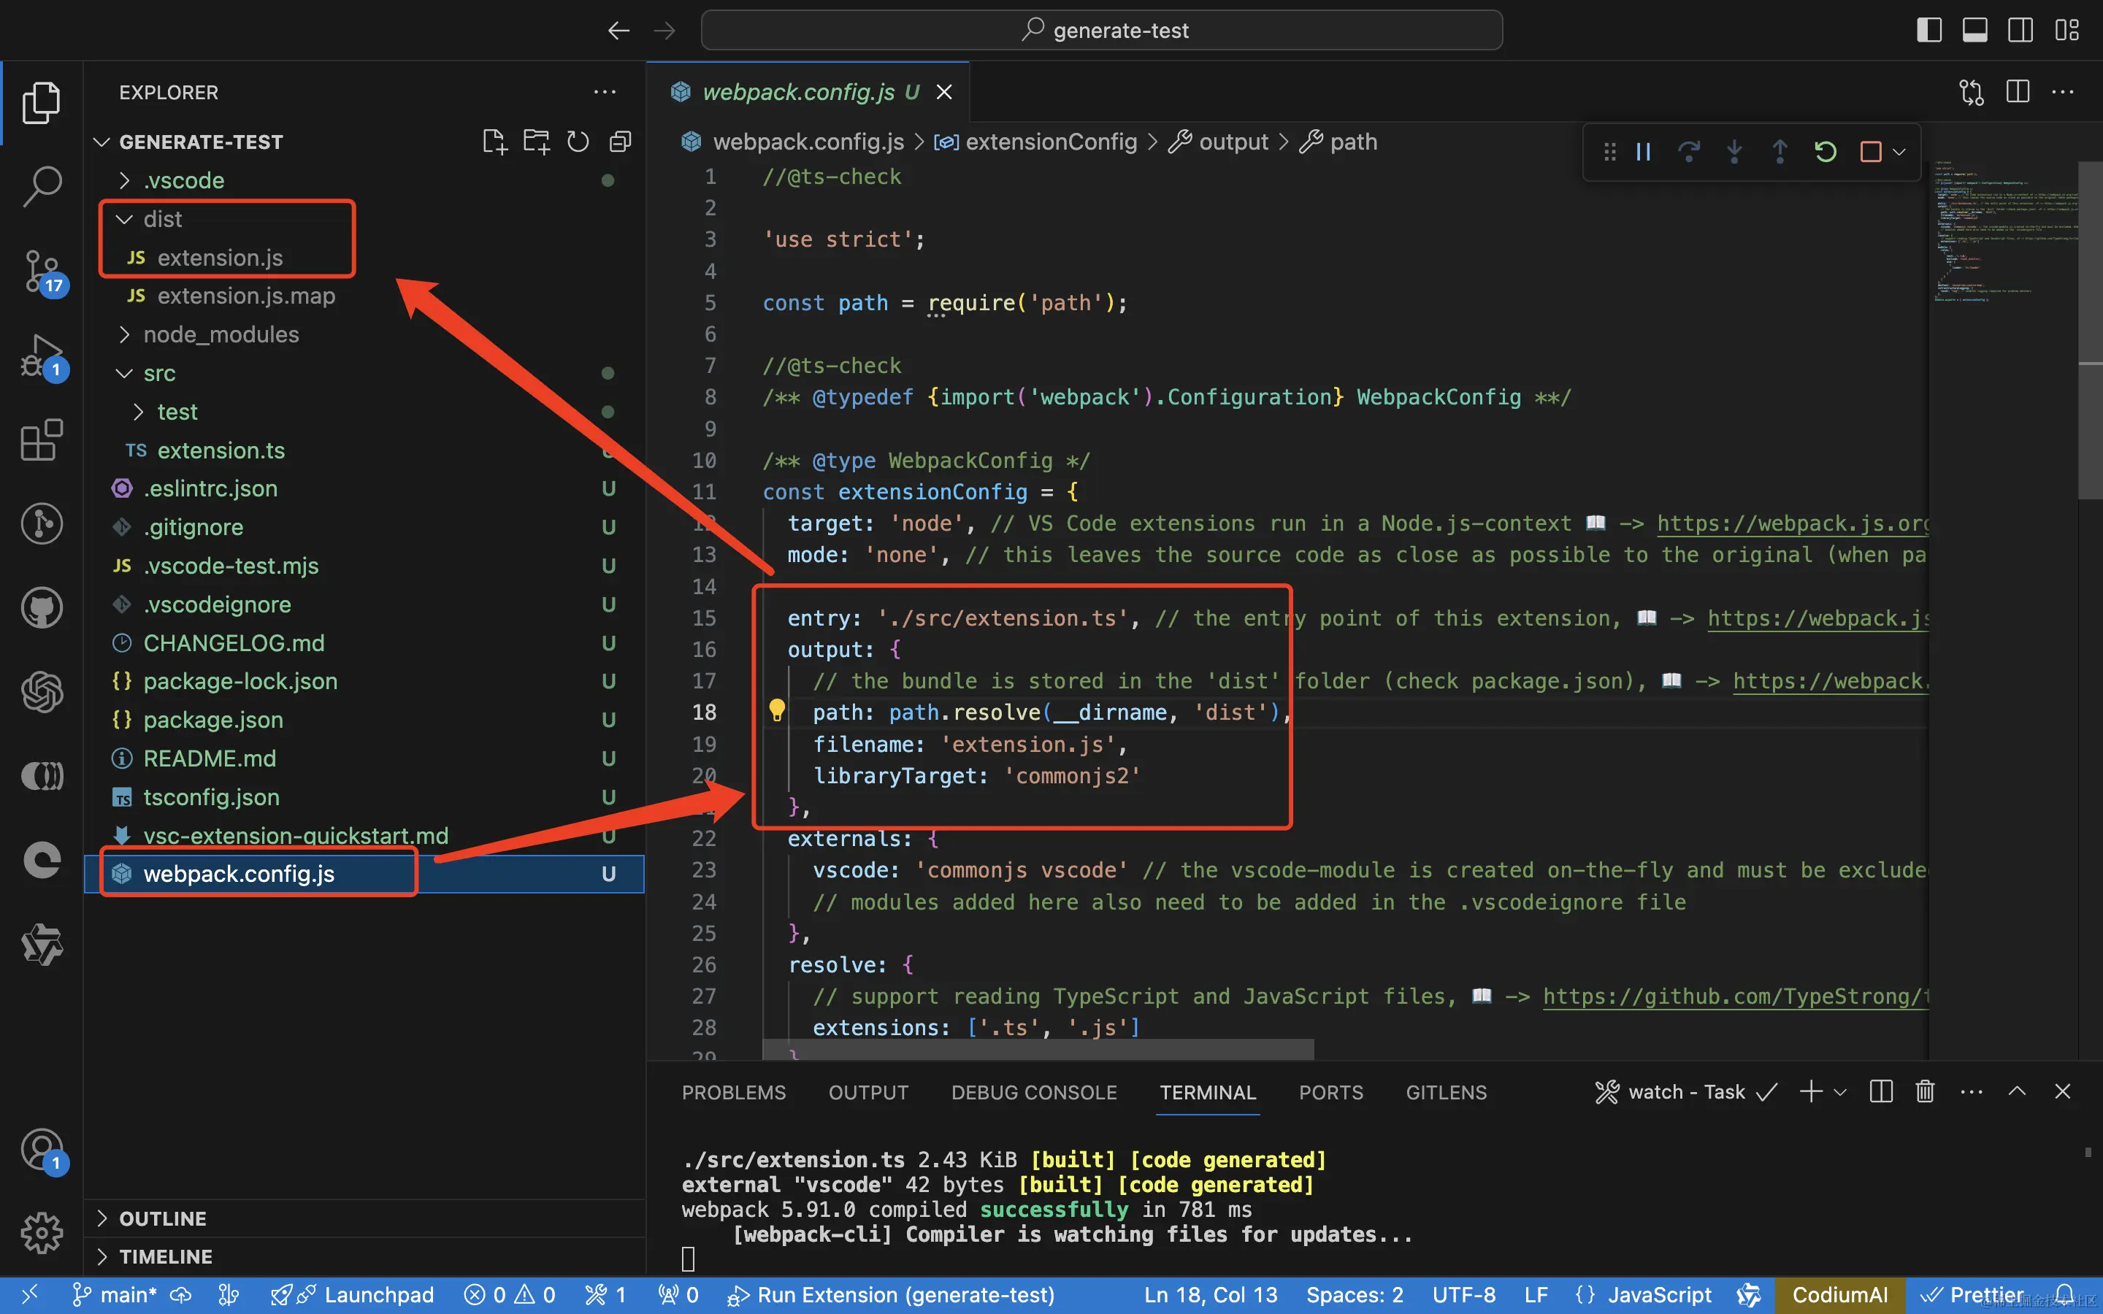Switch to the PROBLEMS panel tab
The width and height of the screenshot is (2103, 1314).
tap(733, 1092)
